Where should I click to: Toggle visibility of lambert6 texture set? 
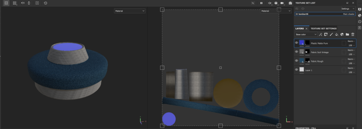coord(297,14)
